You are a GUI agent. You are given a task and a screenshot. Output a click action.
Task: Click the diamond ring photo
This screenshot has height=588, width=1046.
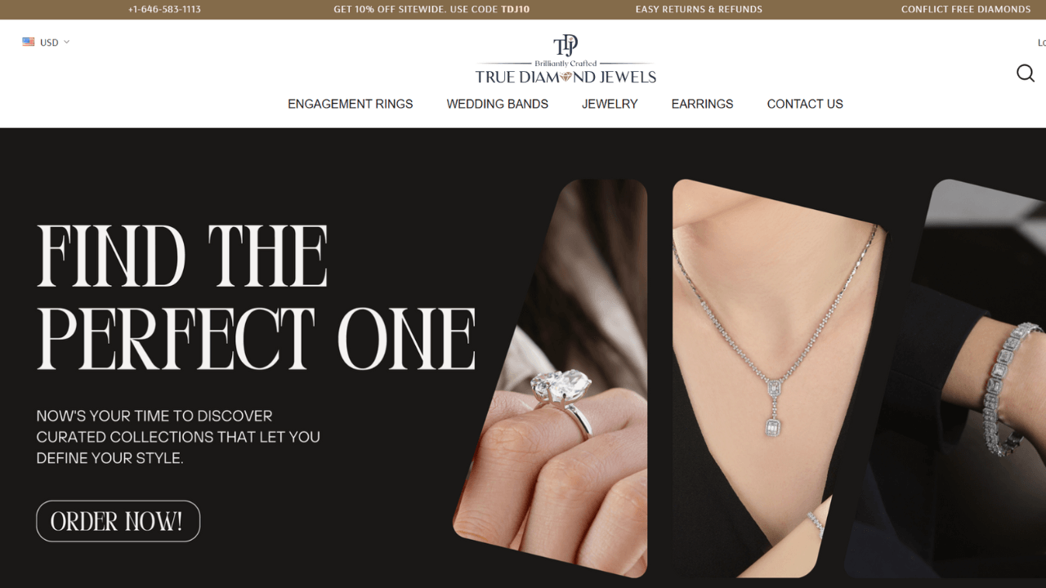coord(551,378)
